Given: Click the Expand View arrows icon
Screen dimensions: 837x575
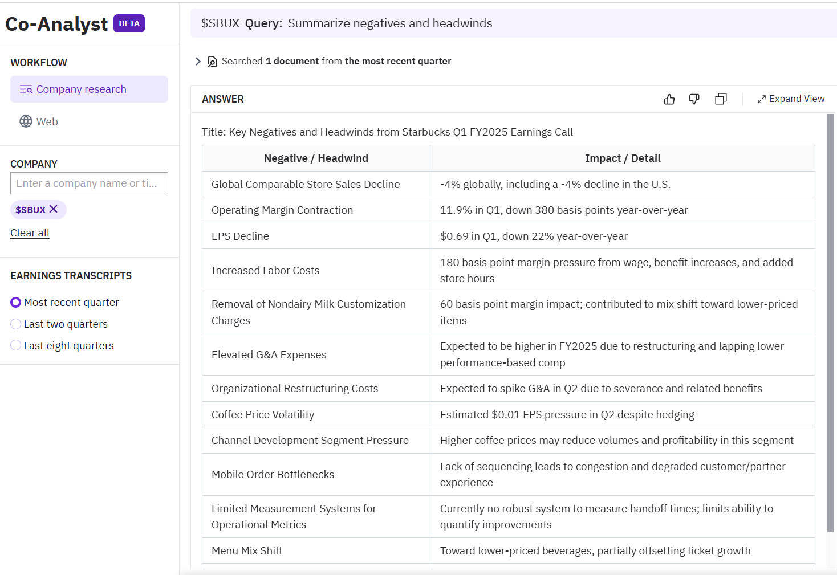Looking at the screenshot, I should click(761, 99).
